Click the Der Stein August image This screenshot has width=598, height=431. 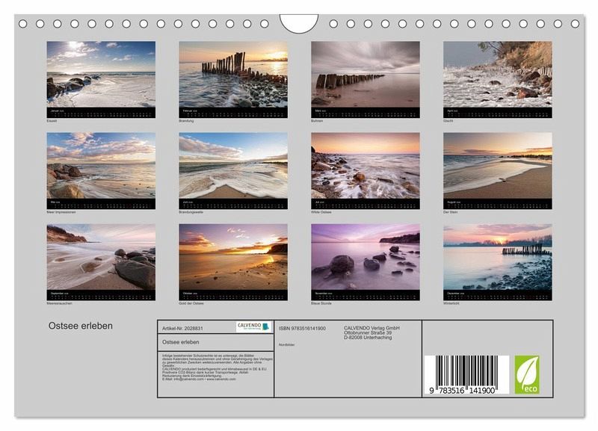(x=497, y=167)
